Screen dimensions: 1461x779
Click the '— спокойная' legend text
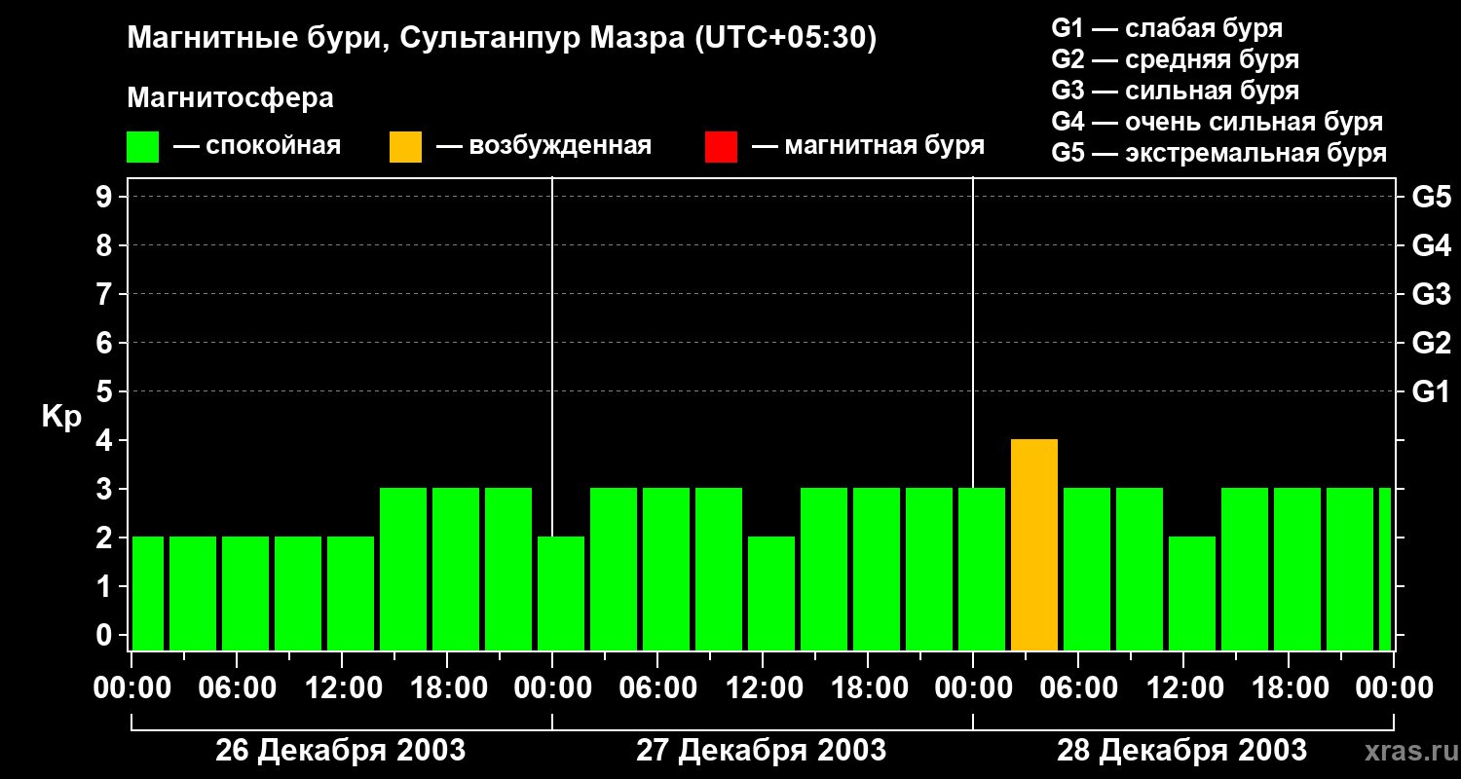coord(257,146)
